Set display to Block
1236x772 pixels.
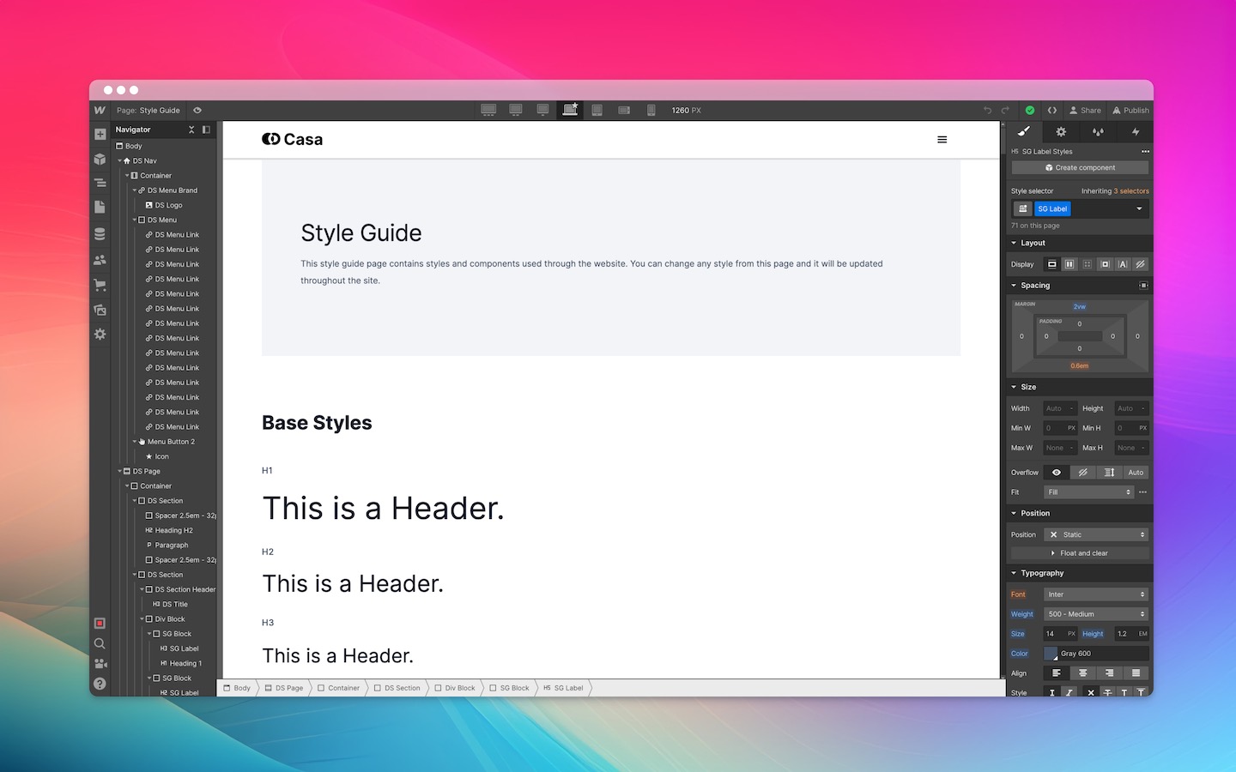1051,264
